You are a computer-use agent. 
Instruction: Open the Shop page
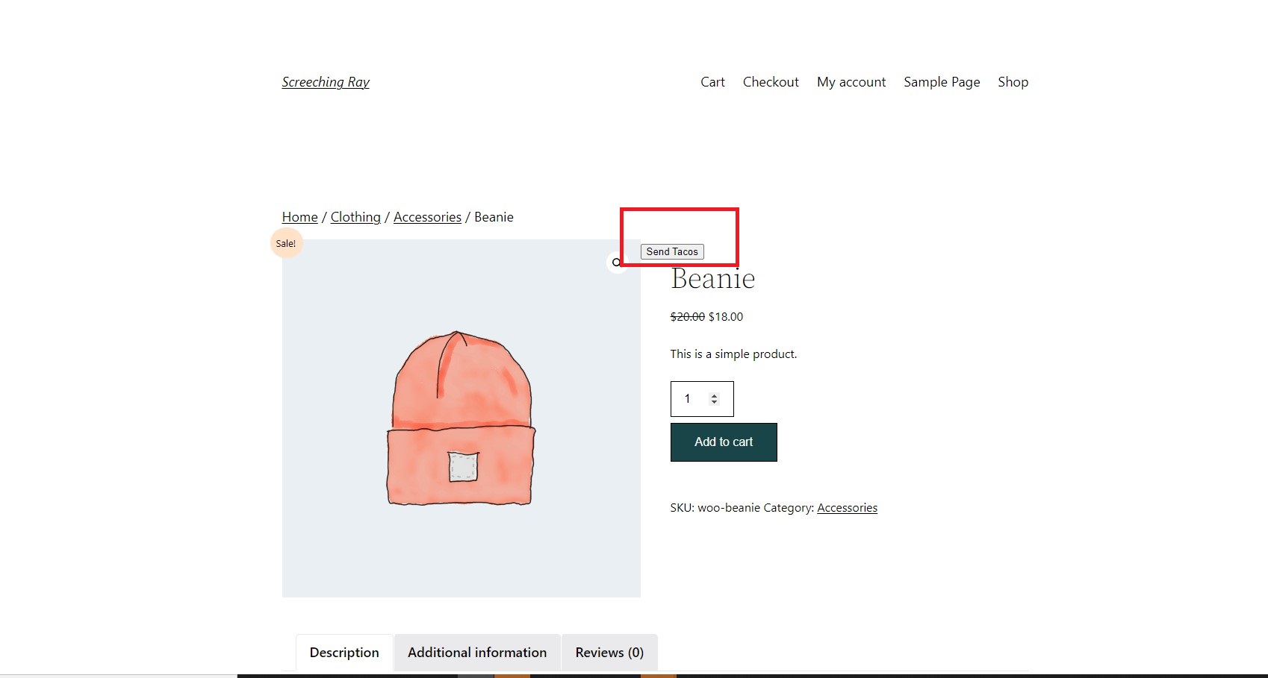[1013, 81]
